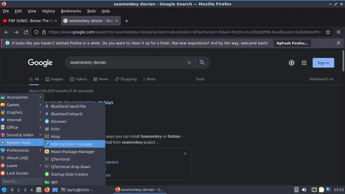Open Google quick settings gear

pyautogui.click(x=292, y=63)
